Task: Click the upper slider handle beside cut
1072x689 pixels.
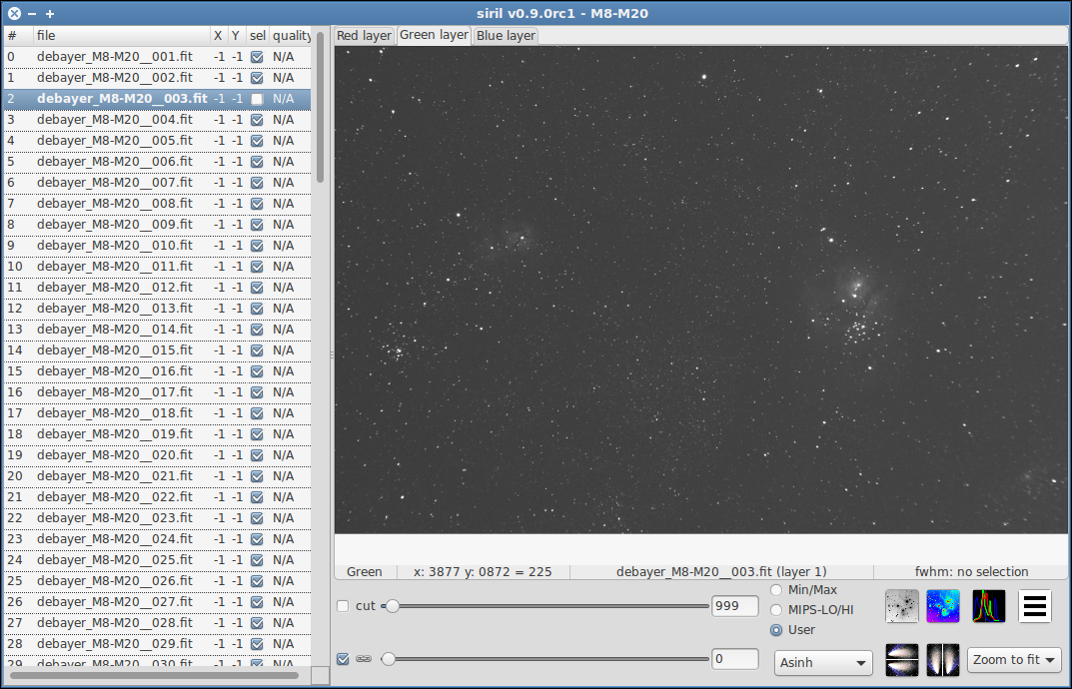Action: point(393,606)
